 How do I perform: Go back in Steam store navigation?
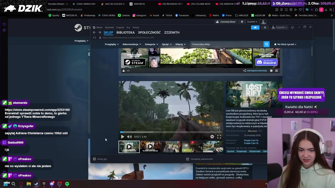tap(94, 32)
